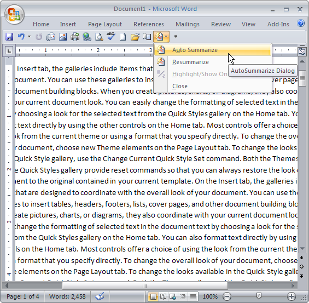Open the Office Button menu
This screenshot has width=309, height=303.
tap(14, 15)
